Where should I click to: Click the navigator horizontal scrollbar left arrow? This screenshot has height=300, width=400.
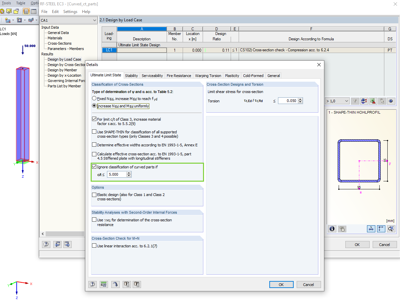click(x=43, y=234)
